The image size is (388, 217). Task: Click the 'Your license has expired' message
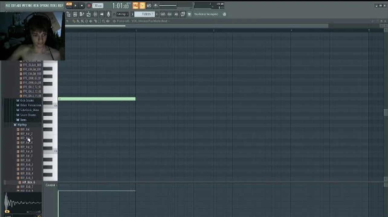206,14
